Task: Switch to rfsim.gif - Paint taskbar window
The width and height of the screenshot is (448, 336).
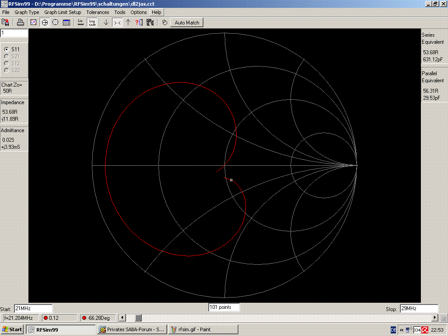Action: click(203, 329)
